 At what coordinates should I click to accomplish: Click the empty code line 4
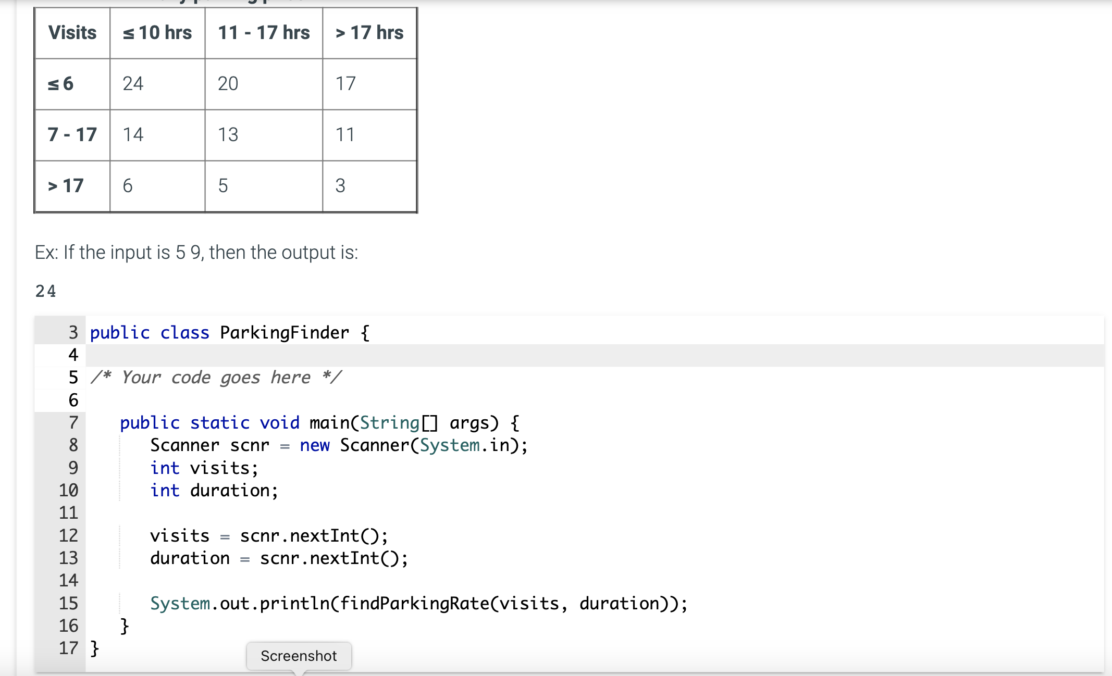(x=595, y=355)
